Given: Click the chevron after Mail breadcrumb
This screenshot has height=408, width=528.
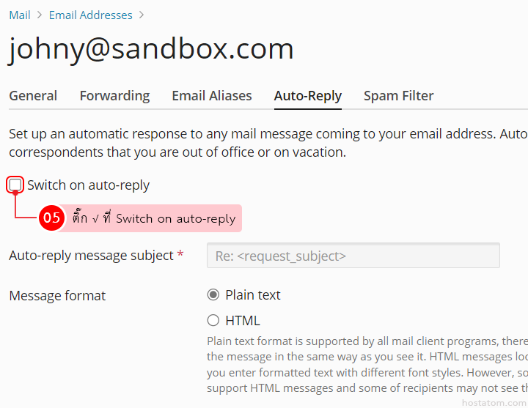Looking at the screenshot, I should pos(40,15).
